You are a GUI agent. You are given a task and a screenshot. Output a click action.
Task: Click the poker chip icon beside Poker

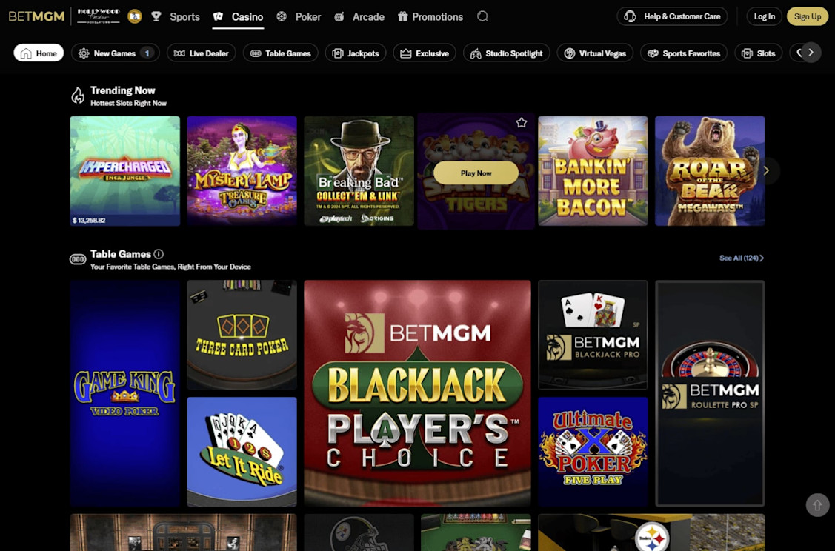[282, 16]
